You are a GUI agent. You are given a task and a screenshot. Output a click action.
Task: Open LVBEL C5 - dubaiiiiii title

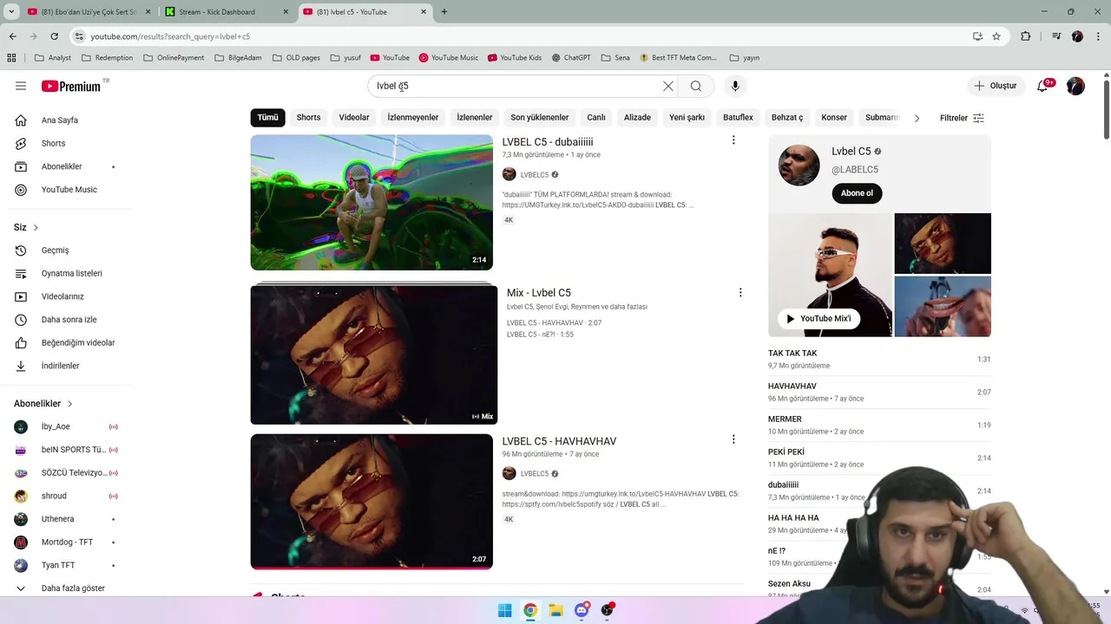(x=548, y=142)
